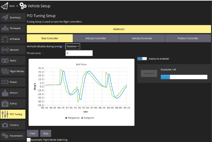Click the paper plane Fly view icon

(5, 5)
